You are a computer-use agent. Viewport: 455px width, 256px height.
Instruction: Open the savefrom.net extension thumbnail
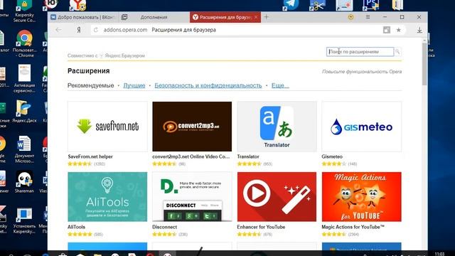(107, 127)
